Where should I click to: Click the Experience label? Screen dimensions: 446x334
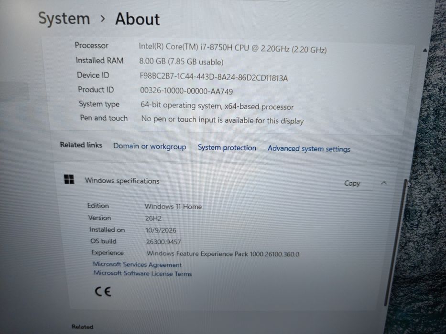(108, 252)
